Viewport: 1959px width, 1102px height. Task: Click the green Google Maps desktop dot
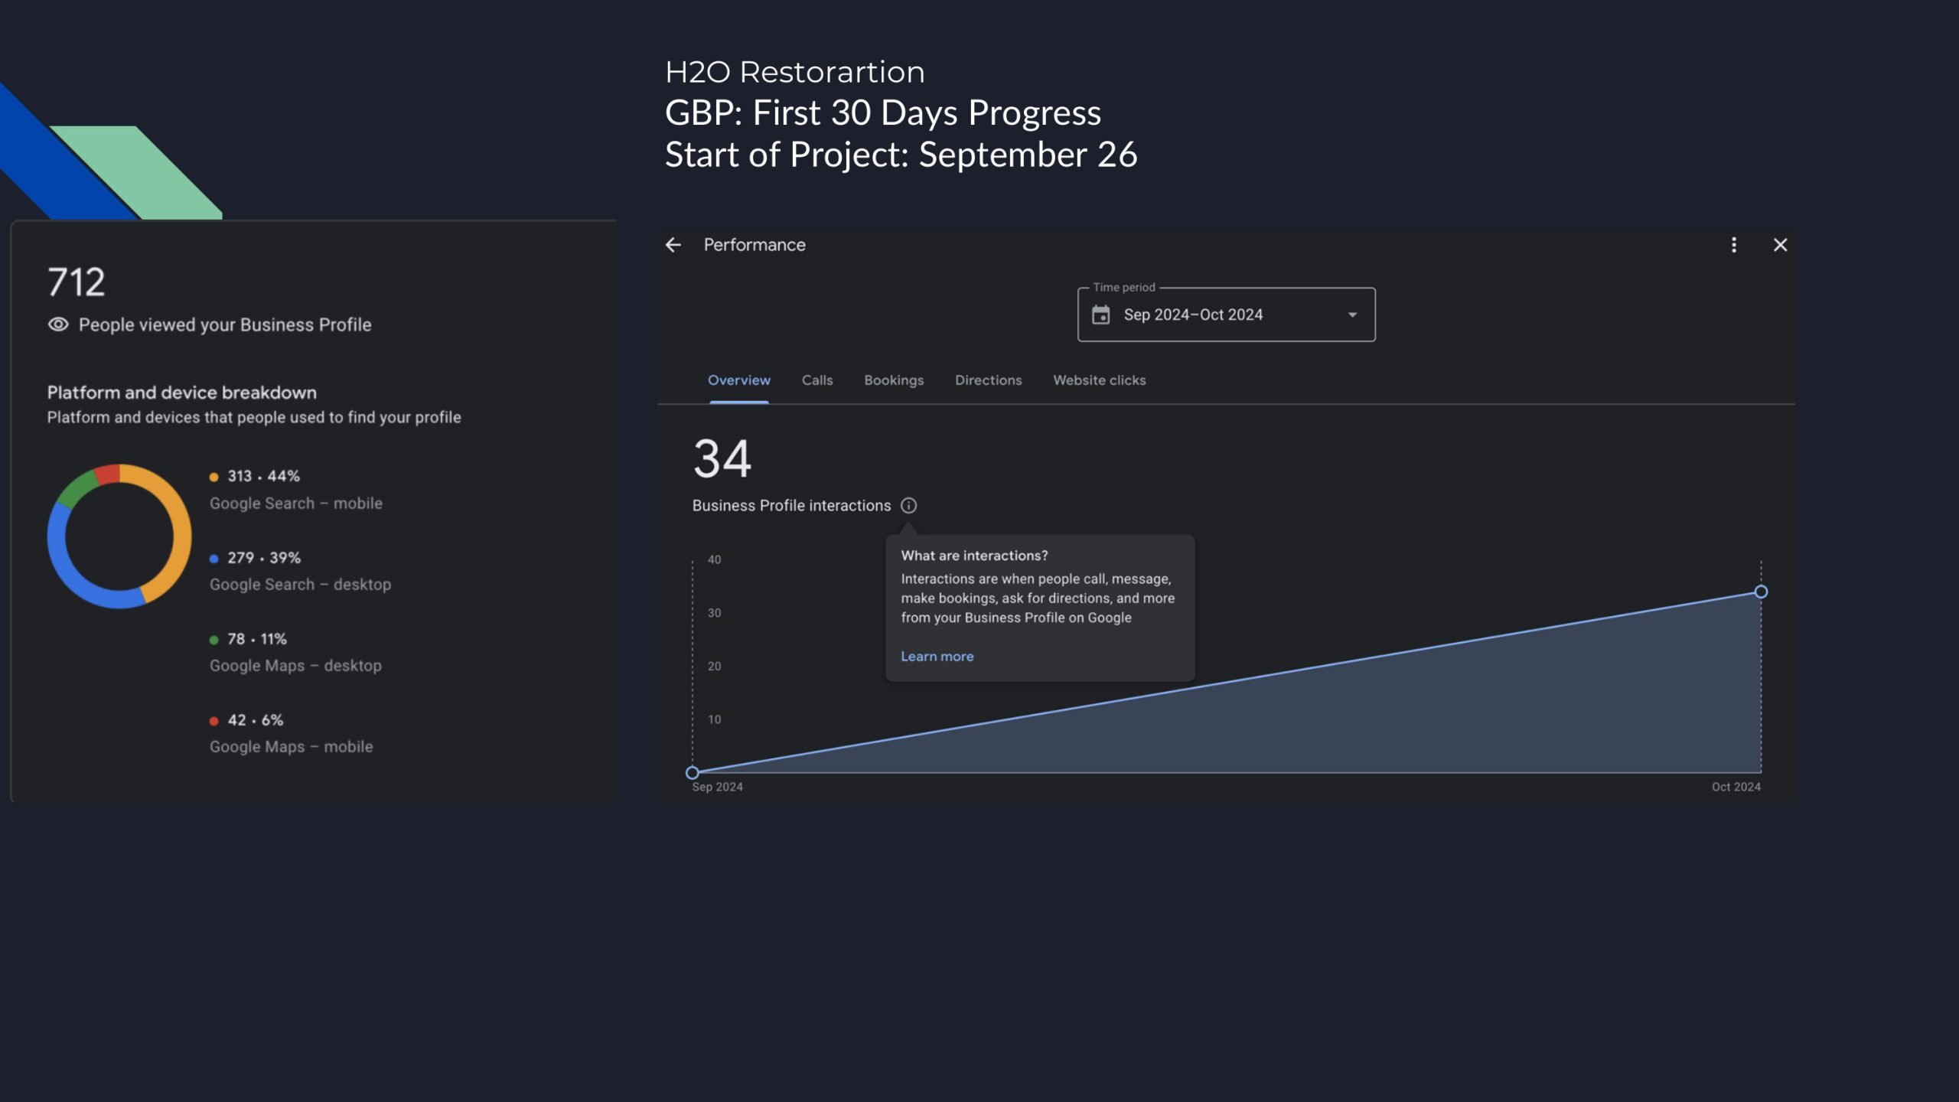[214, 640]
